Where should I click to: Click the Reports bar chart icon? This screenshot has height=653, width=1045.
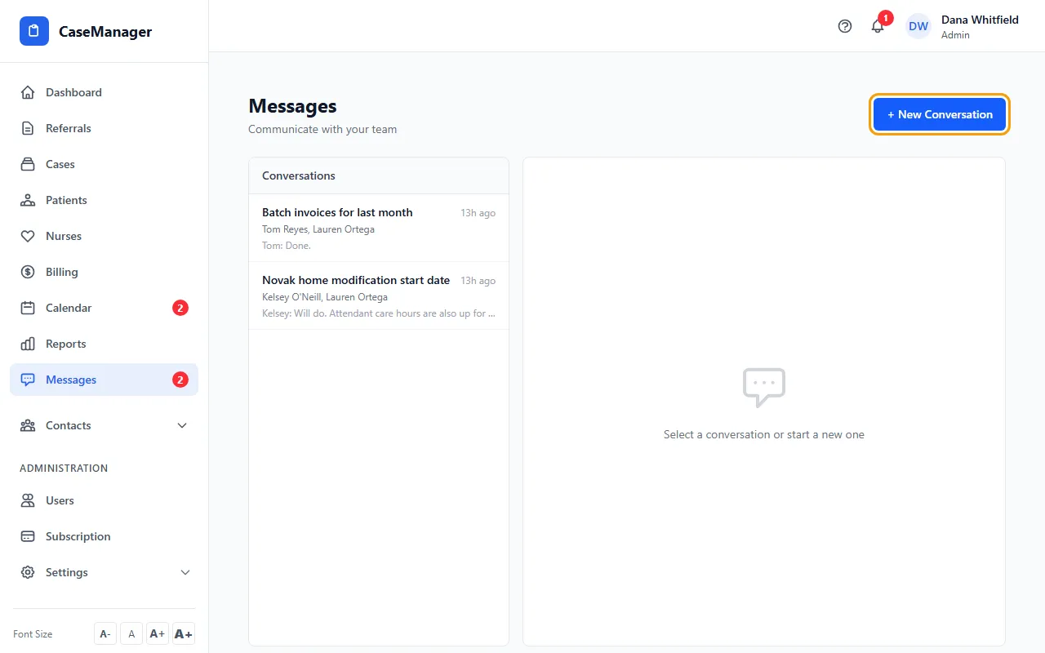tap(28, 344)
